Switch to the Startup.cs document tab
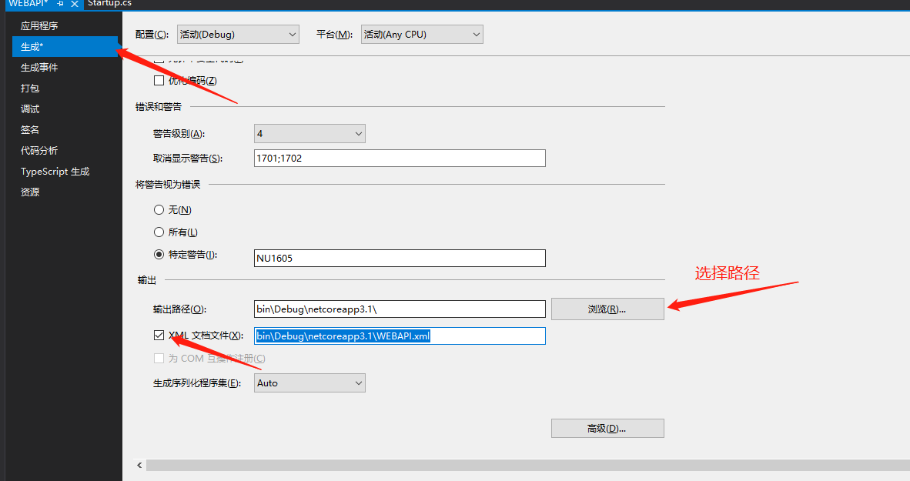Viewport: 910px width, 481px height. pos(109,4)
